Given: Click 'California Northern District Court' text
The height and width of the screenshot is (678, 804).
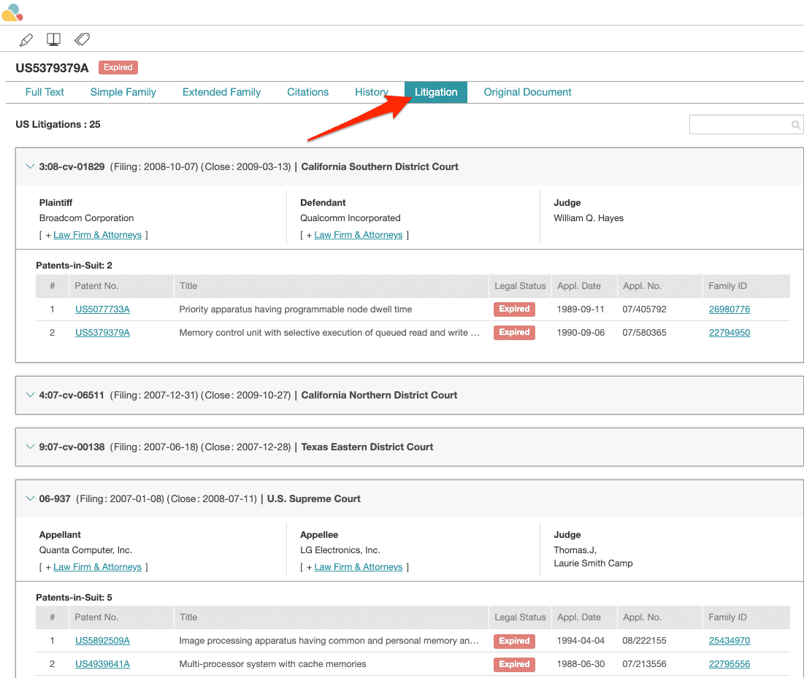Looking at the screenshot, I should pos(379,395).
